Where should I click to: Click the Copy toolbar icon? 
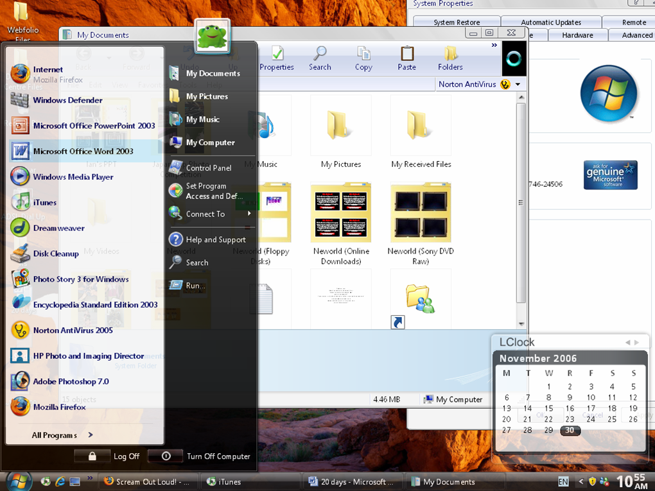pyautogui.click(x=363, y=58)
